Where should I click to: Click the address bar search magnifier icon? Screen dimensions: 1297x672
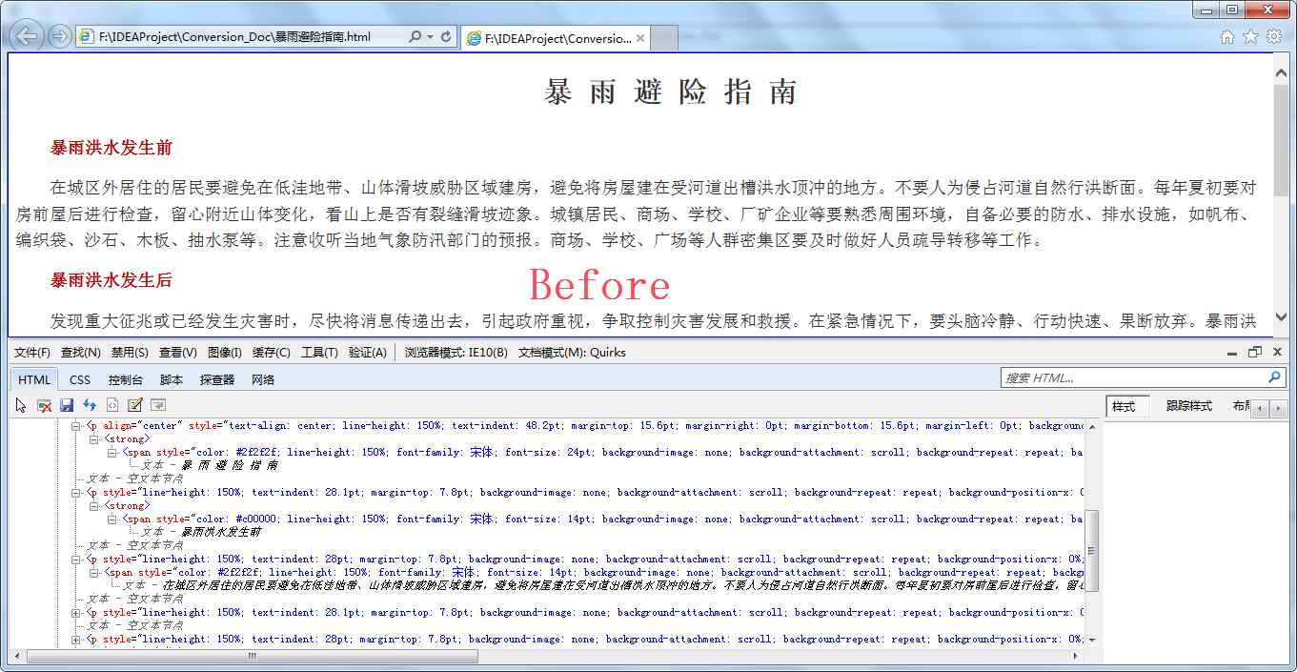pyautogui.click(x=415, y=37)
